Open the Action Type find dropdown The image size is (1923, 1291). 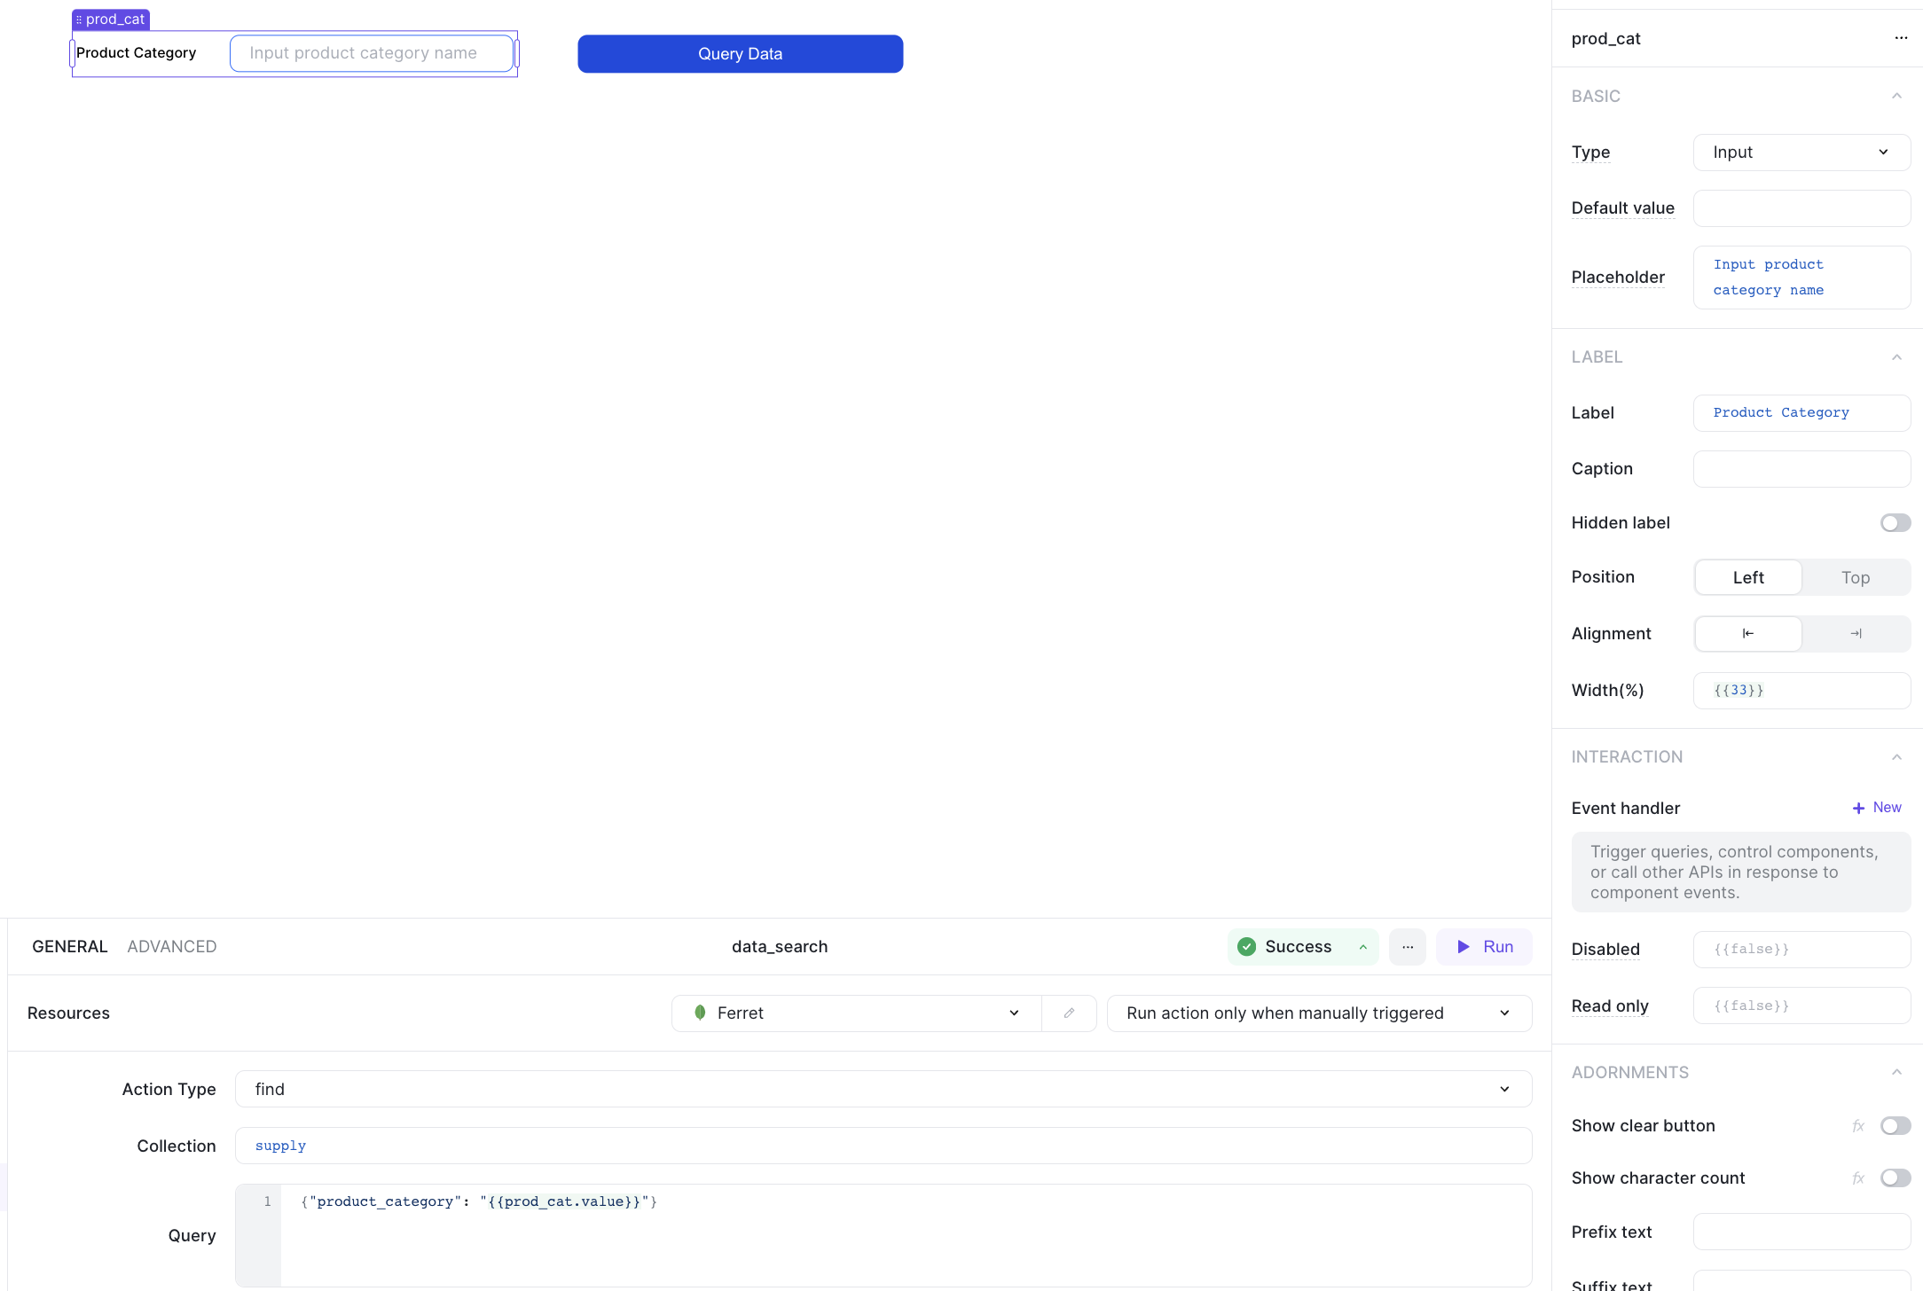(x=883, y=1088)
